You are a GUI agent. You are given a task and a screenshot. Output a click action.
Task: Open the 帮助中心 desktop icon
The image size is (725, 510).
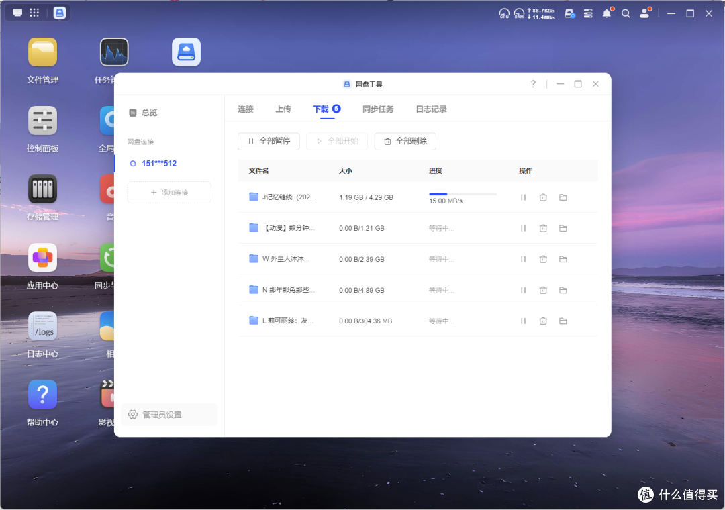(x=42, y=395)
